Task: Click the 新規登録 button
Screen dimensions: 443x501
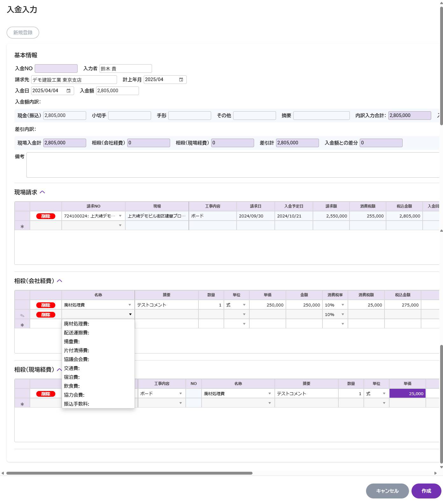Action: (23, 32)
